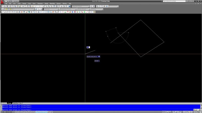Select the Line draw tool
Screen dimensions: 202x113
pyautogui.click(x=3, y=12)
